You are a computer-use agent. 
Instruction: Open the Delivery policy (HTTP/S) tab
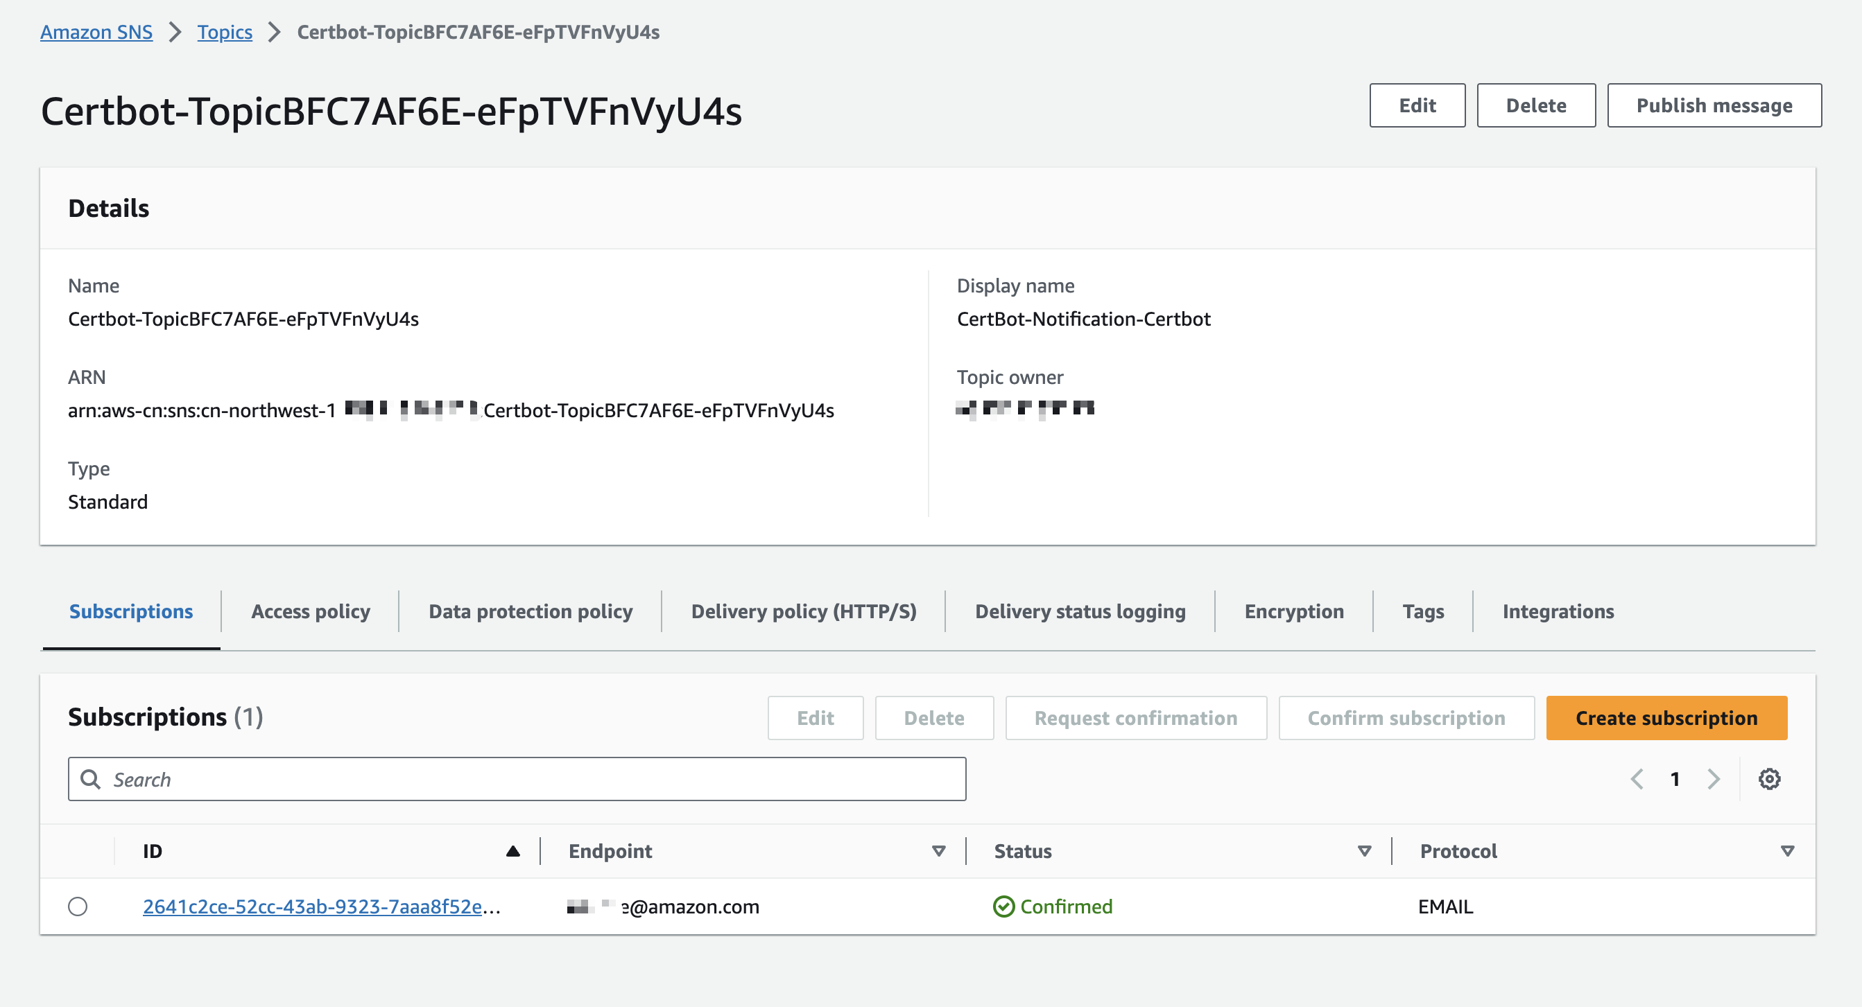click(803, 611)
